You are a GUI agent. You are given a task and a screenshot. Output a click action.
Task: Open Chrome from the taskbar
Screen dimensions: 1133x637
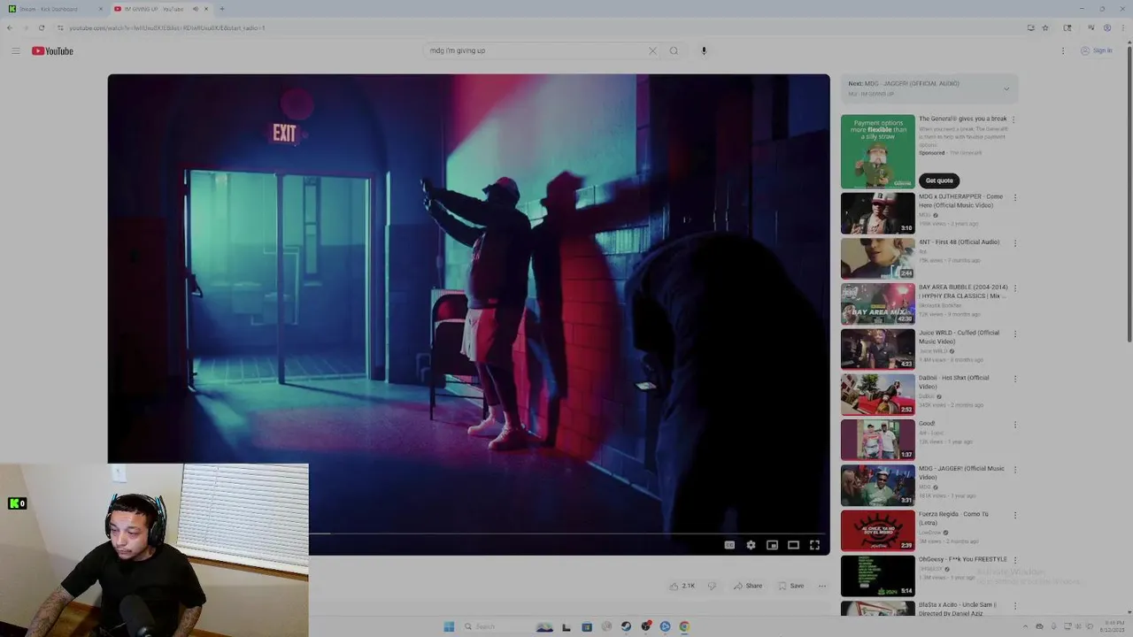pos(684,626)
